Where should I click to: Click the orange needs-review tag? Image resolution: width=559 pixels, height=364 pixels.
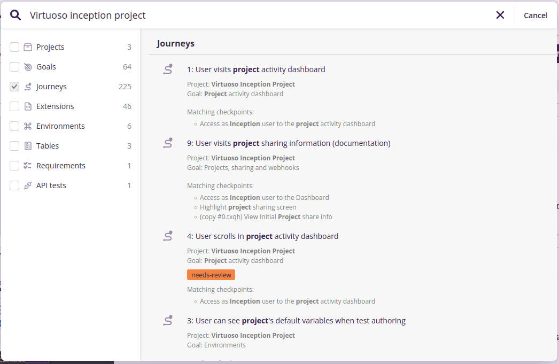[211, 275]
